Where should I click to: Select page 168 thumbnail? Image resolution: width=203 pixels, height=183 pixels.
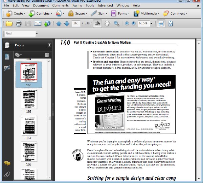(29, 152)
